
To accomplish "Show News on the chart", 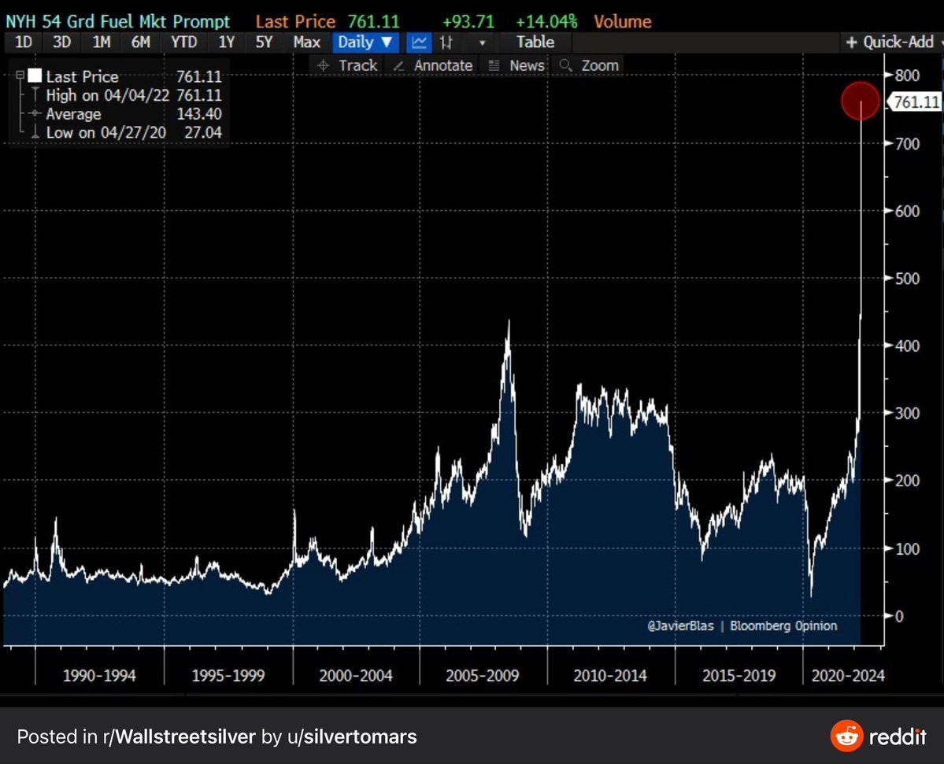I will (516, 66).
